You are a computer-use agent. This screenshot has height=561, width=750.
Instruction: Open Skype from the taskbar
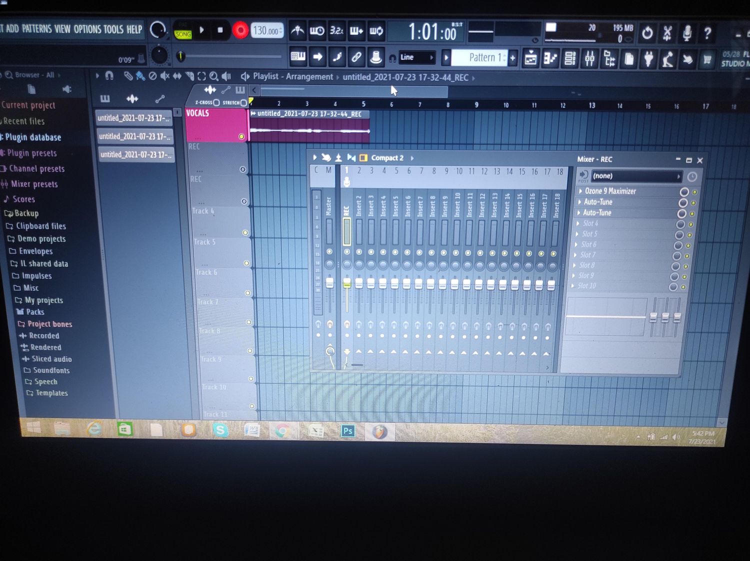tap(220, 430)
